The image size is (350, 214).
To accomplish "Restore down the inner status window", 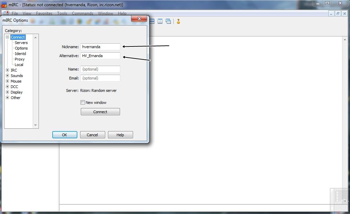I will coord(338,13).
